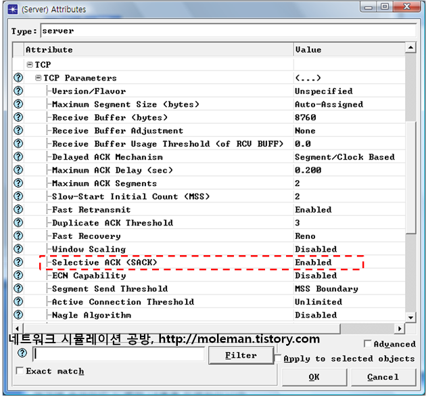Open help icon for Fast Recovery row
426x396 pixels.
coord(18,236)
